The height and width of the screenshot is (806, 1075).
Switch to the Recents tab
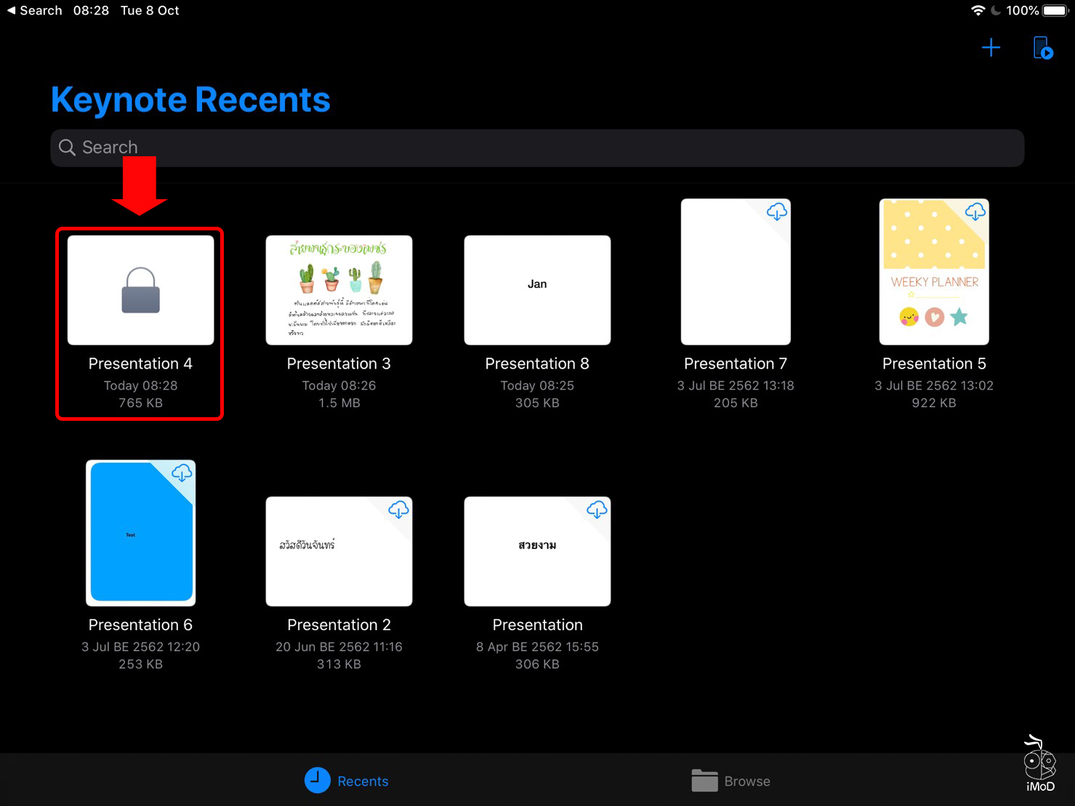coord(347,781)
